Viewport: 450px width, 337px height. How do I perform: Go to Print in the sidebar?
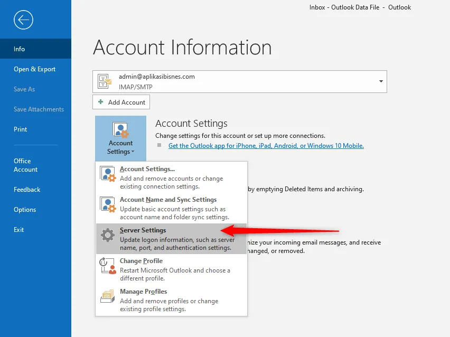(35, 129)
